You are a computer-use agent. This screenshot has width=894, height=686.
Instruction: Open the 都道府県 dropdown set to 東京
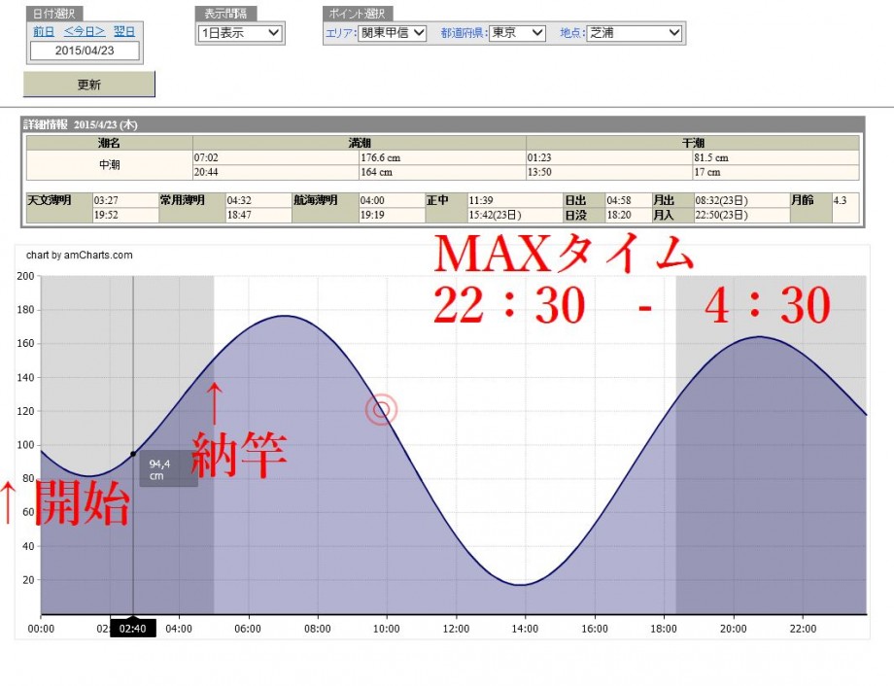(517, 33)
